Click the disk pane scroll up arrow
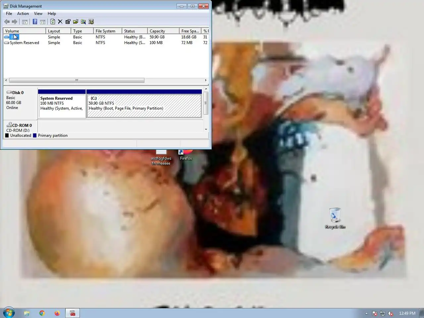The width and height of the screenshot is (424, 318). 206,89
